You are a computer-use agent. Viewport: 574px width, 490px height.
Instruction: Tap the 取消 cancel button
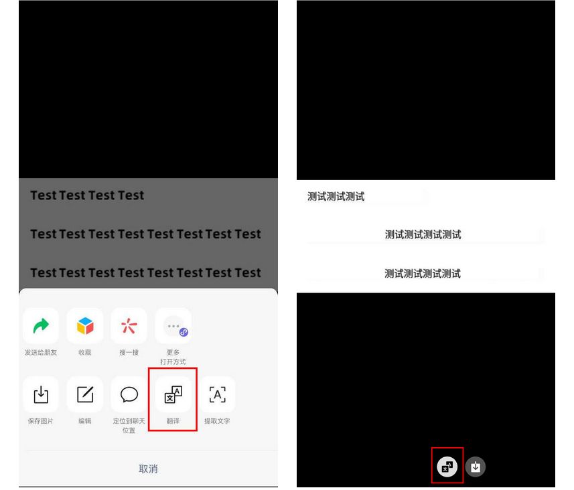point(148,469)
